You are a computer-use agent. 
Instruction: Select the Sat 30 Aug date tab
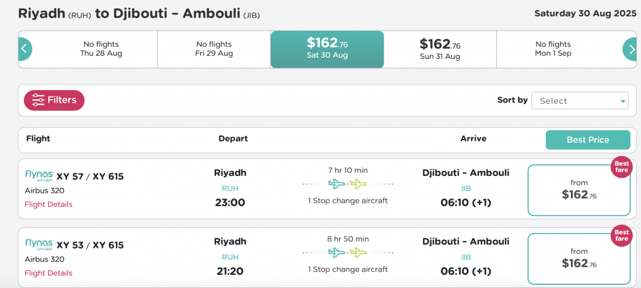click(327, 49)
